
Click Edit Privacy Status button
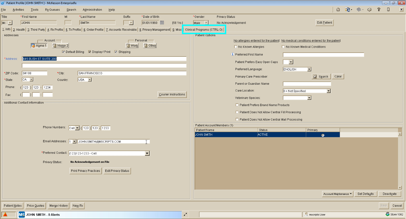point(117,171)
